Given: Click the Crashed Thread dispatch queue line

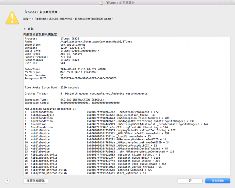Looking at the screenshot, I should [x=86, y=94].
